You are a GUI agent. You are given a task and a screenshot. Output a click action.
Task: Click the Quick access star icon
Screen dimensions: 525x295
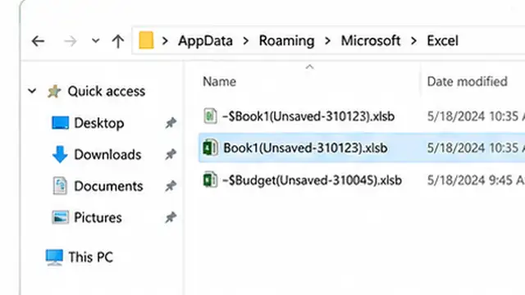54,91
